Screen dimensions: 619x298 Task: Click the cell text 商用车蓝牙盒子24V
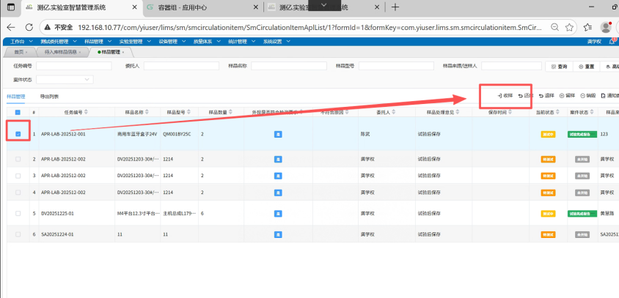[137, 134]
